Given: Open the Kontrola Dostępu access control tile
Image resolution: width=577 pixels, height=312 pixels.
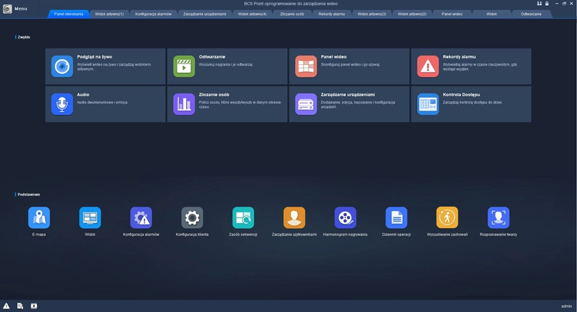Looking at the screenshot, I should tap(471, 104).
